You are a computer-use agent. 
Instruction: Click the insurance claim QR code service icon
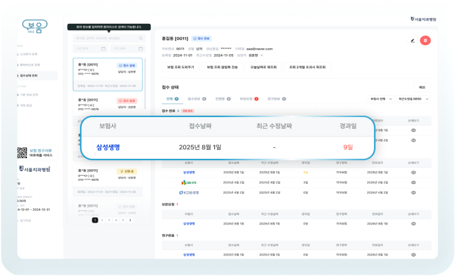[x=20, y=153]
